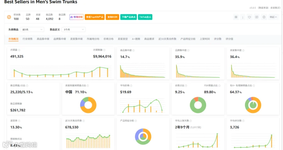Click 查看Top400产品 orange button

[95, 17]
